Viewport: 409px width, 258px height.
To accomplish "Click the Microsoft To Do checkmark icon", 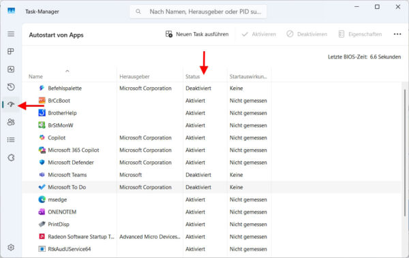I will pos(42,187).
